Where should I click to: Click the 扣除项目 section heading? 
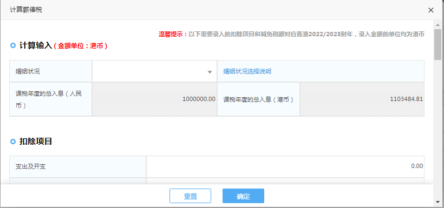pos(36,142)
